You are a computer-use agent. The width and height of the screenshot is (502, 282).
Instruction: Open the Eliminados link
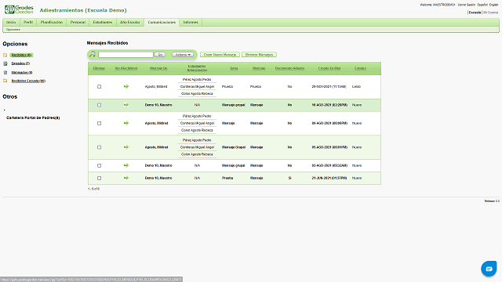point(22,73)
